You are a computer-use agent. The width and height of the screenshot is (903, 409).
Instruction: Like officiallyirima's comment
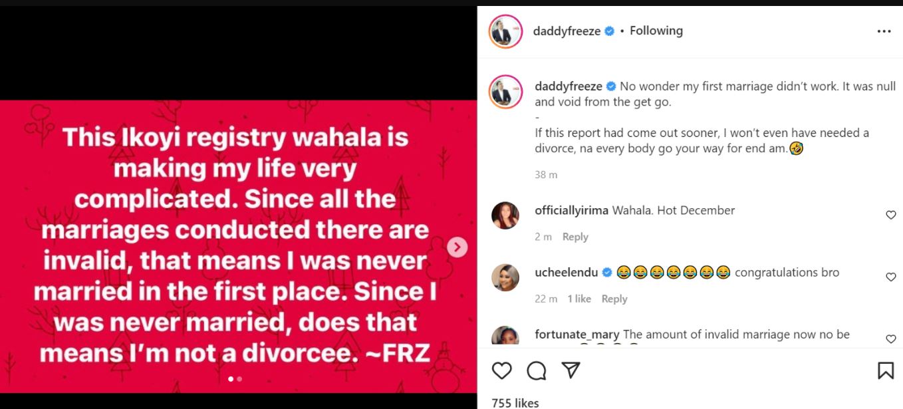[891, 215]
